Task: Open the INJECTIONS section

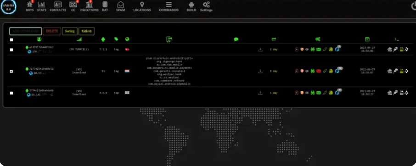Action: point(89,6)
